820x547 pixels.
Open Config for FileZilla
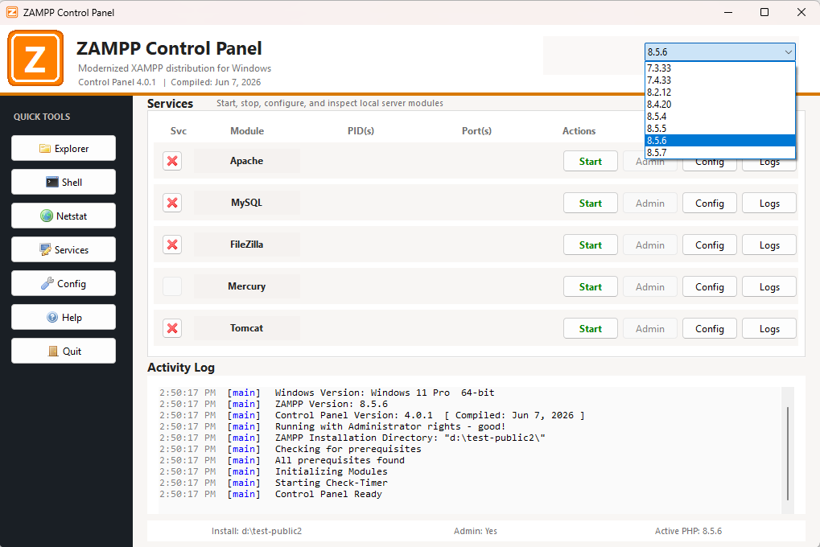(710, 245)
